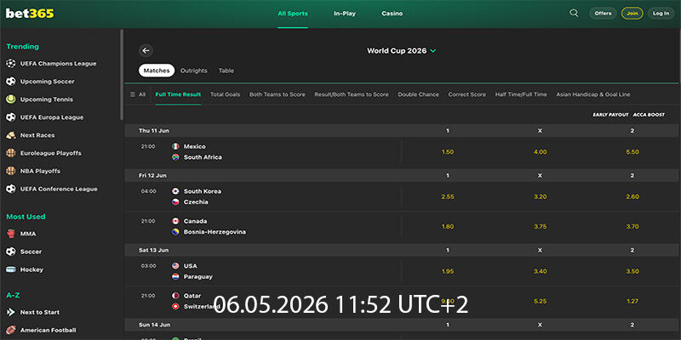Viewport: 681px width, 340px height.
Task: Click UEFA Europa League ball icon
Action: pos(11,117)
